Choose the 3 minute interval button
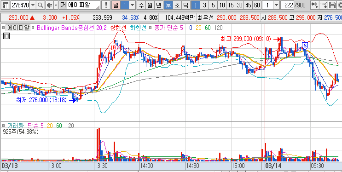Screen dimensions: 342x172 [x=204, y=5]
